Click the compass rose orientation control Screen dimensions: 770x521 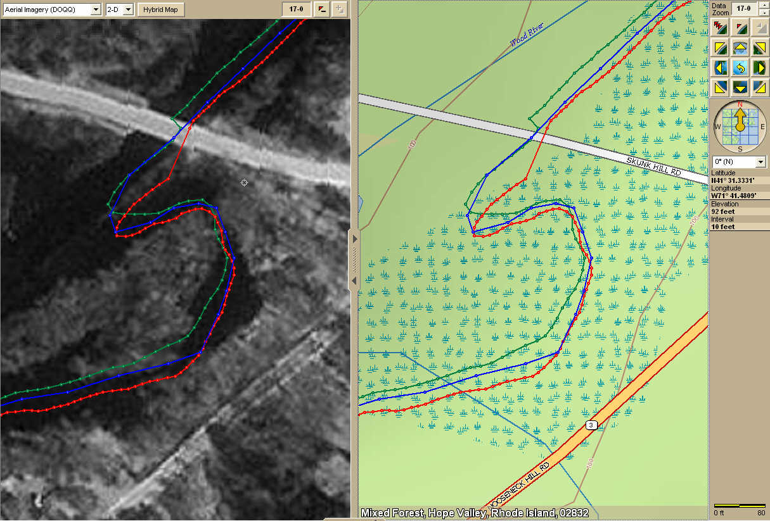pos(740,125)
